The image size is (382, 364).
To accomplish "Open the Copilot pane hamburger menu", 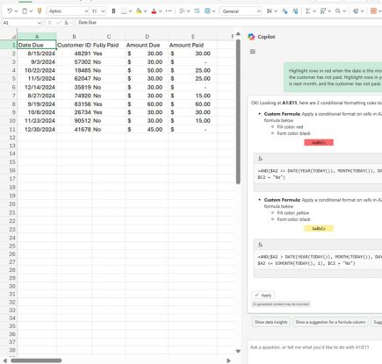I will pos(253,52).
